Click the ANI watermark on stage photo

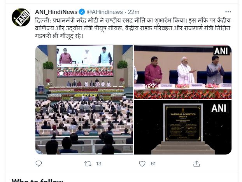coord(221,51)
